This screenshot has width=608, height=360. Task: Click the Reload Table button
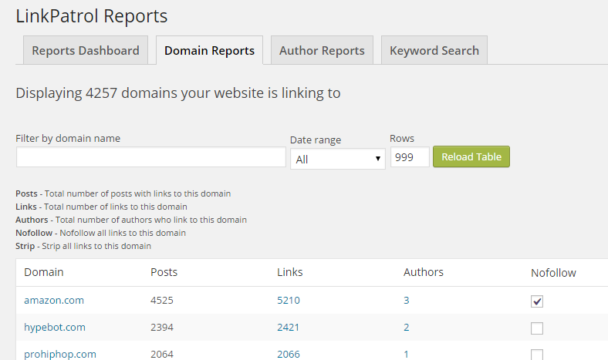(x=471, y=156)
